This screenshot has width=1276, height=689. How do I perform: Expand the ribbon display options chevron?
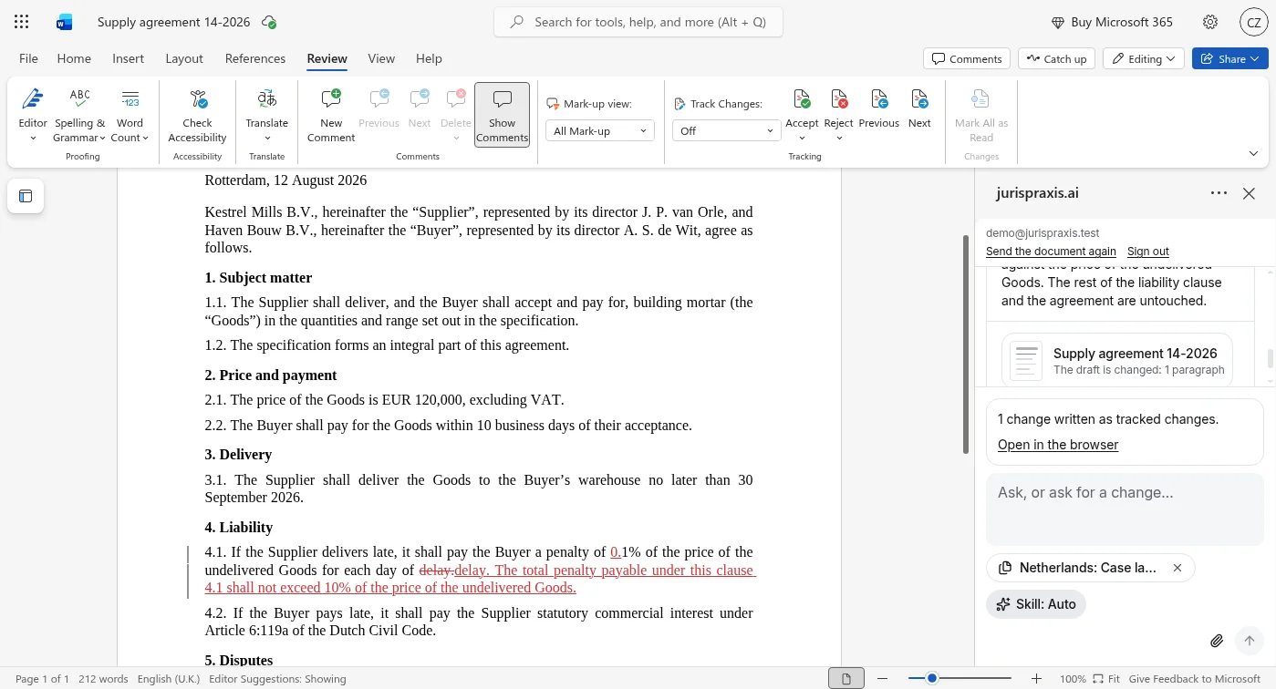(x=1253, y=153)
